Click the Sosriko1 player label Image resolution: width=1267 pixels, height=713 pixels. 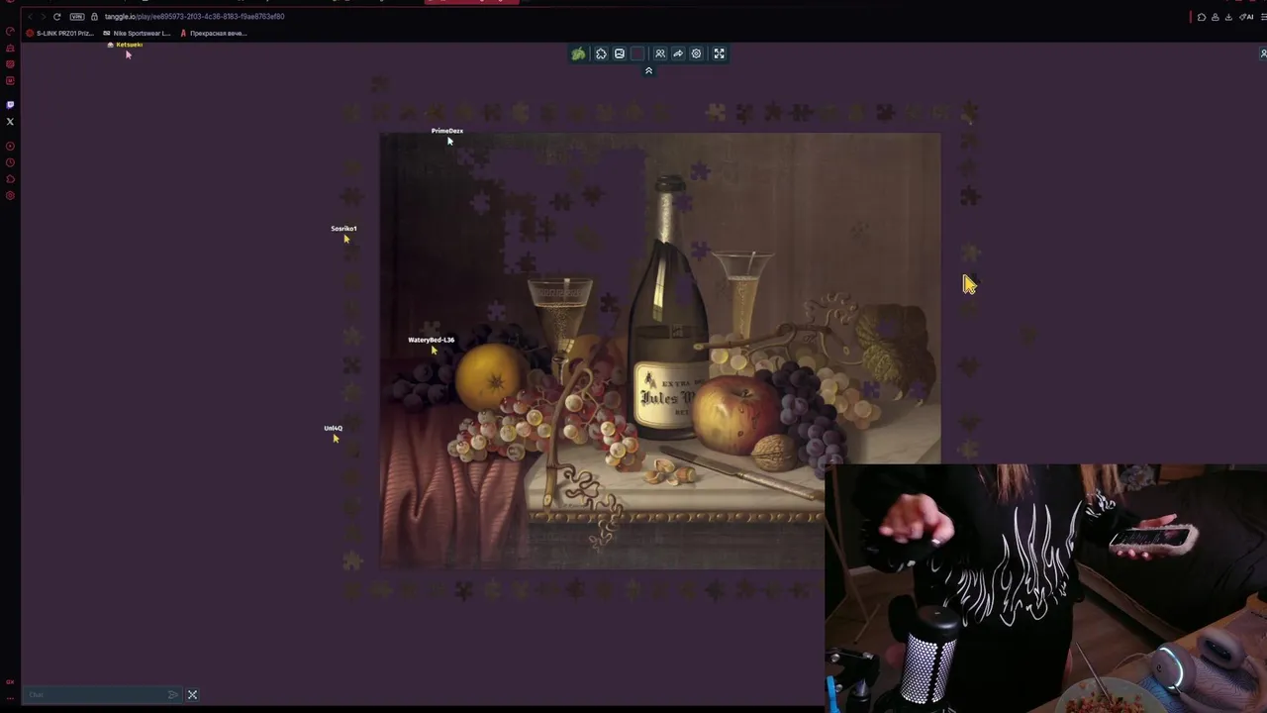[343, 229]
